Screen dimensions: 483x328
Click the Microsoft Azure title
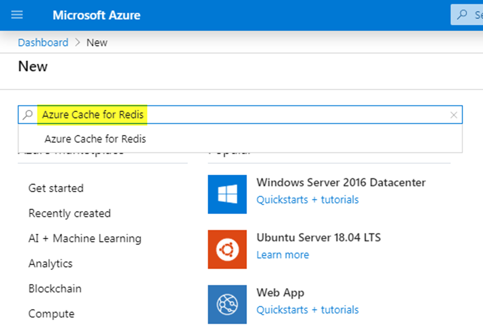pyautogui.click(x=96, y=15)
